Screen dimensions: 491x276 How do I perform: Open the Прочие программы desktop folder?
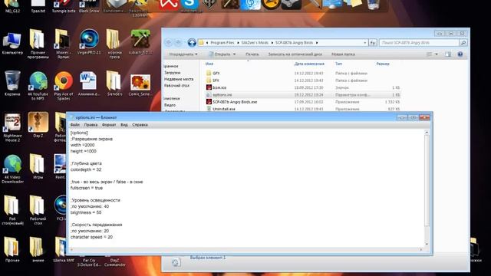(x=38, y=39)
